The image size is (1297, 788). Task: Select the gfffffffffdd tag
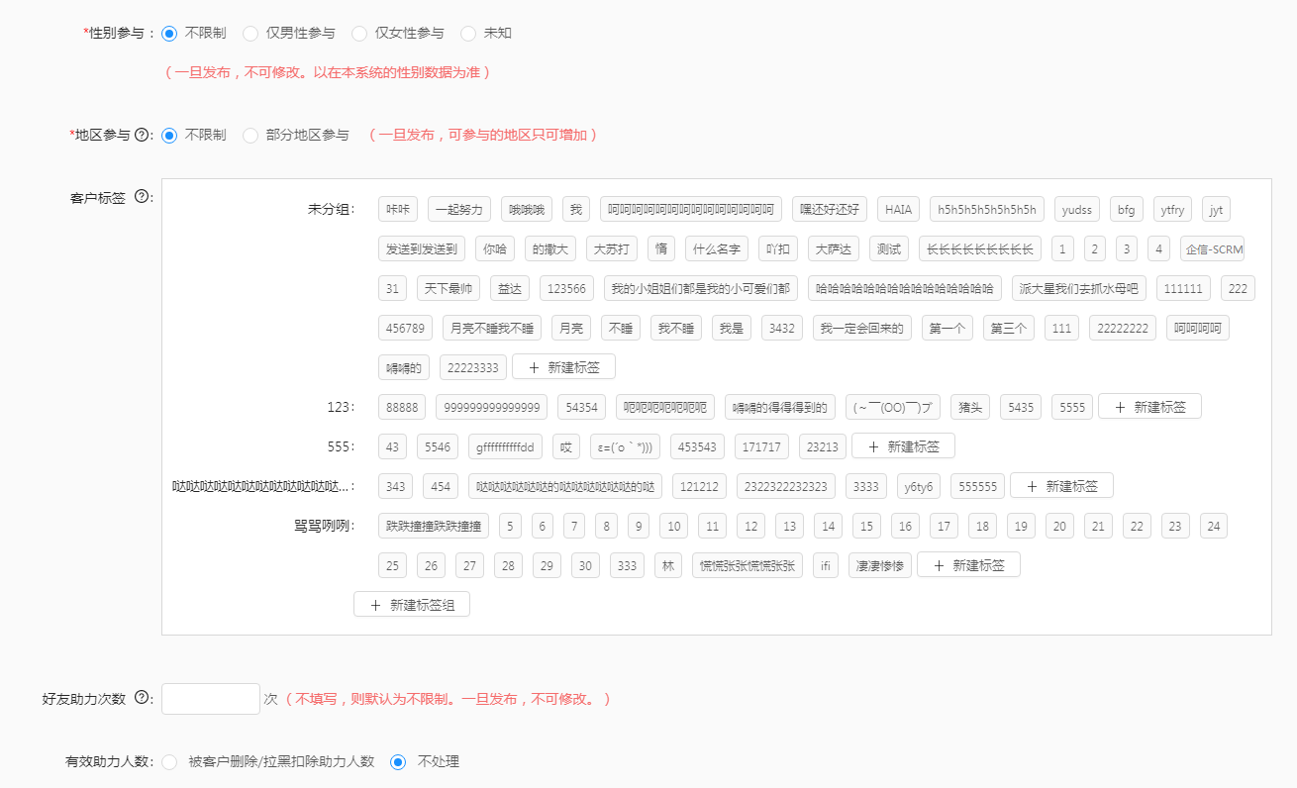pyautogui.click(x=505, y=446)
